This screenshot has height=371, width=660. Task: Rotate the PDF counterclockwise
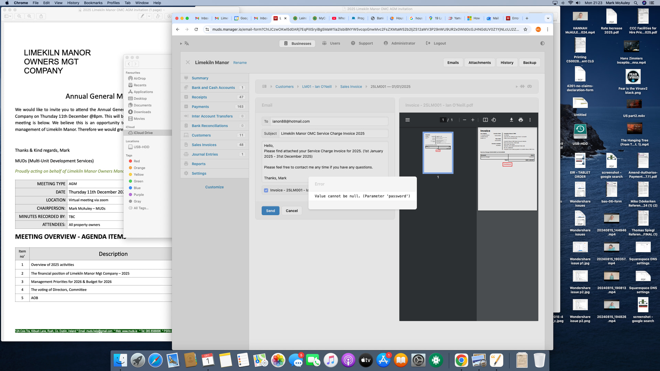[494, 120]
